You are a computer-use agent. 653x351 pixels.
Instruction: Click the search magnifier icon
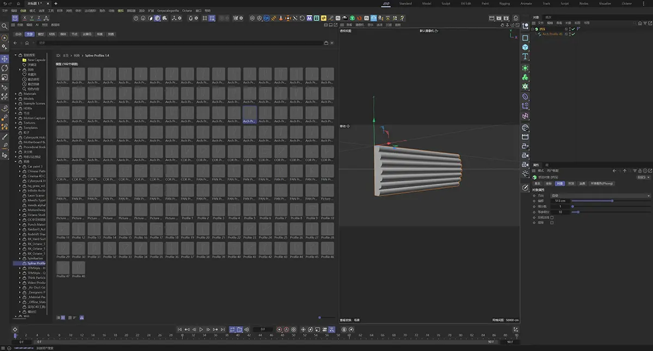[x=5, y=26]
